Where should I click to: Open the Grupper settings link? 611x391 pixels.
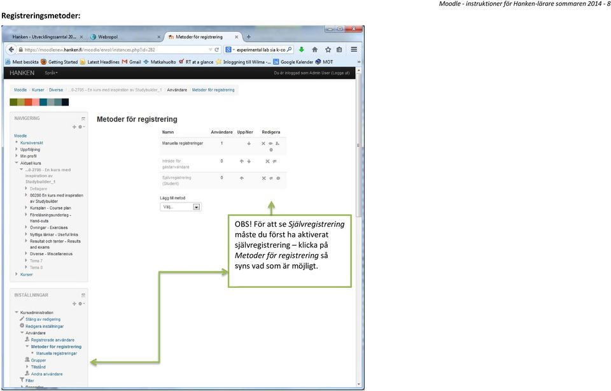(x=38, y=360)
